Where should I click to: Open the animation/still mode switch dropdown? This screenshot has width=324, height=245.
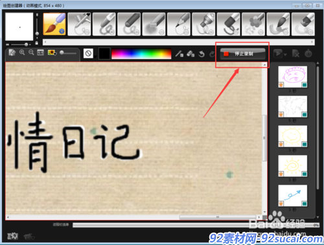click(x=29, y=237)
